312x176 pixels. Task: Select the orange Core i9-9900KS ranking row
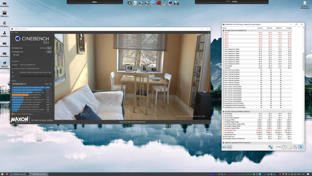tap(31, 95)
